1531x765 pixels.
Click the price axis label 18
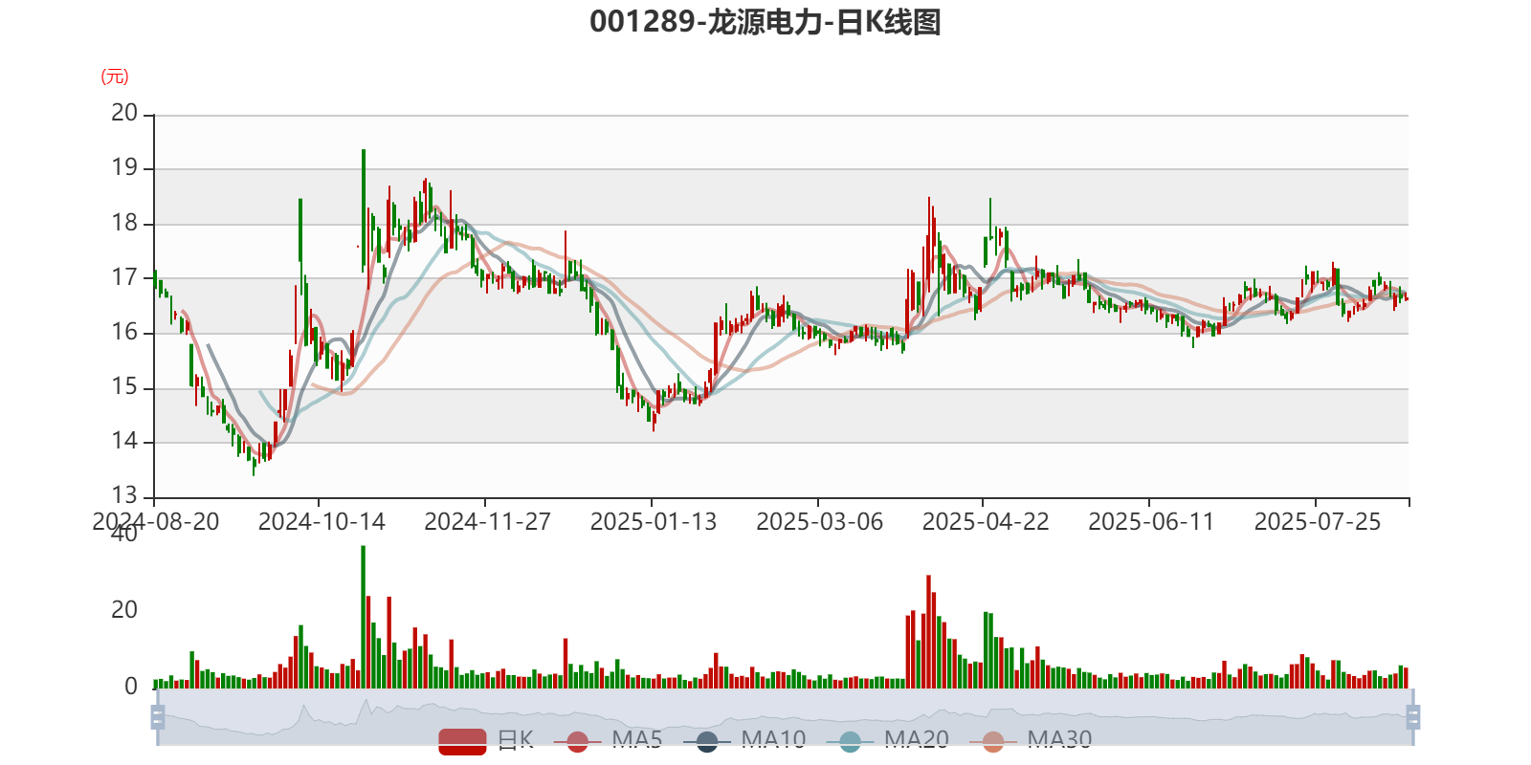[124, 223]
